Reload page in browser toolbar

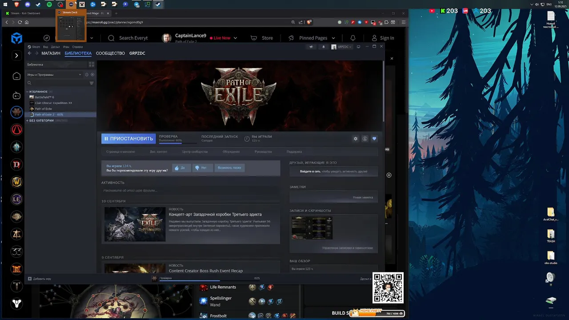click(x=20, y=22)
